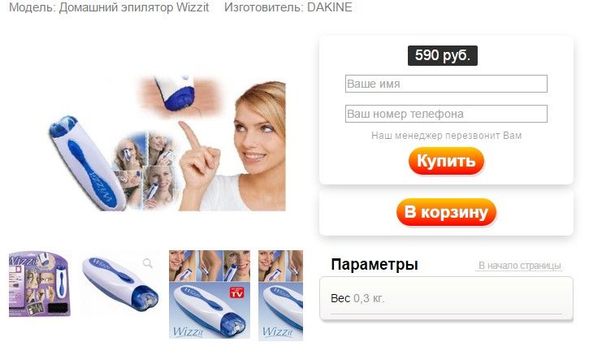
Task: Click the "Наш менеджер перезвонит Вам" note
Action: [x=446, y=136]
